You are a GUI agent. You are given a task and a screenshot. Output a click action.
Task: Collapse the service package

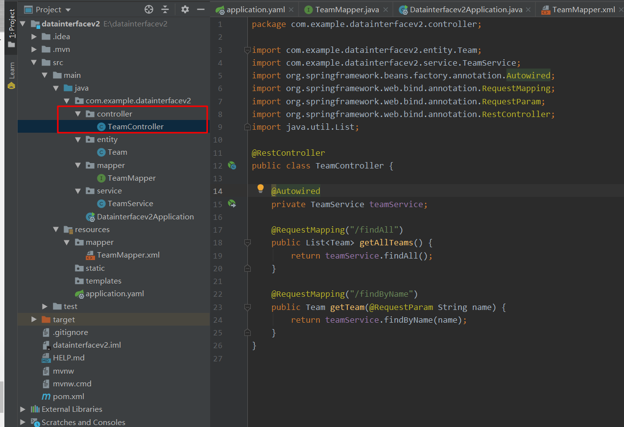pos(77,190)
